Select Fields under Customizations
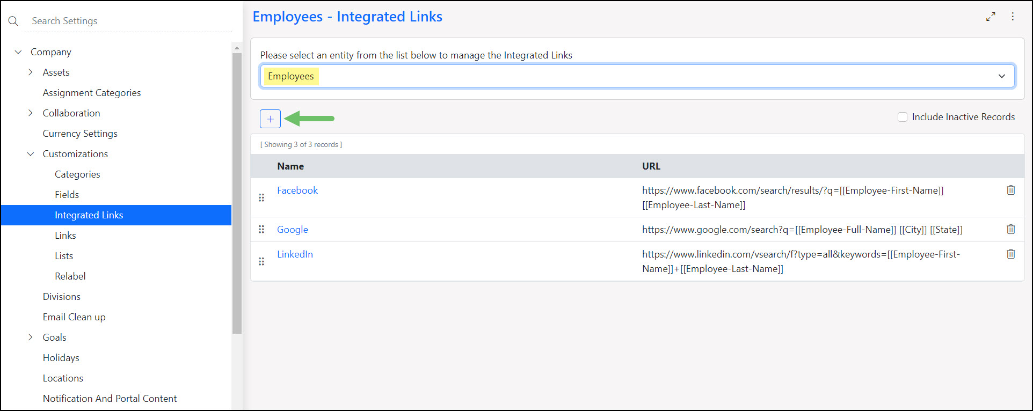1033x411 pixels. pyautogui.click(x=67, y=195)
